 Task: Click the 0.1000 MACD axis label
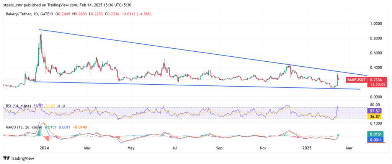375,123
